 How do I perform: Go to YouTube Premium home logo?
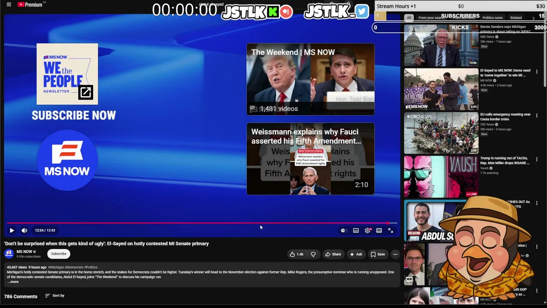(30, 5)
